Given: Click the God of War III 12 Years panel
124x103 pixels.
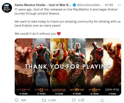Looking at the screenshot, I should (77, 67).
